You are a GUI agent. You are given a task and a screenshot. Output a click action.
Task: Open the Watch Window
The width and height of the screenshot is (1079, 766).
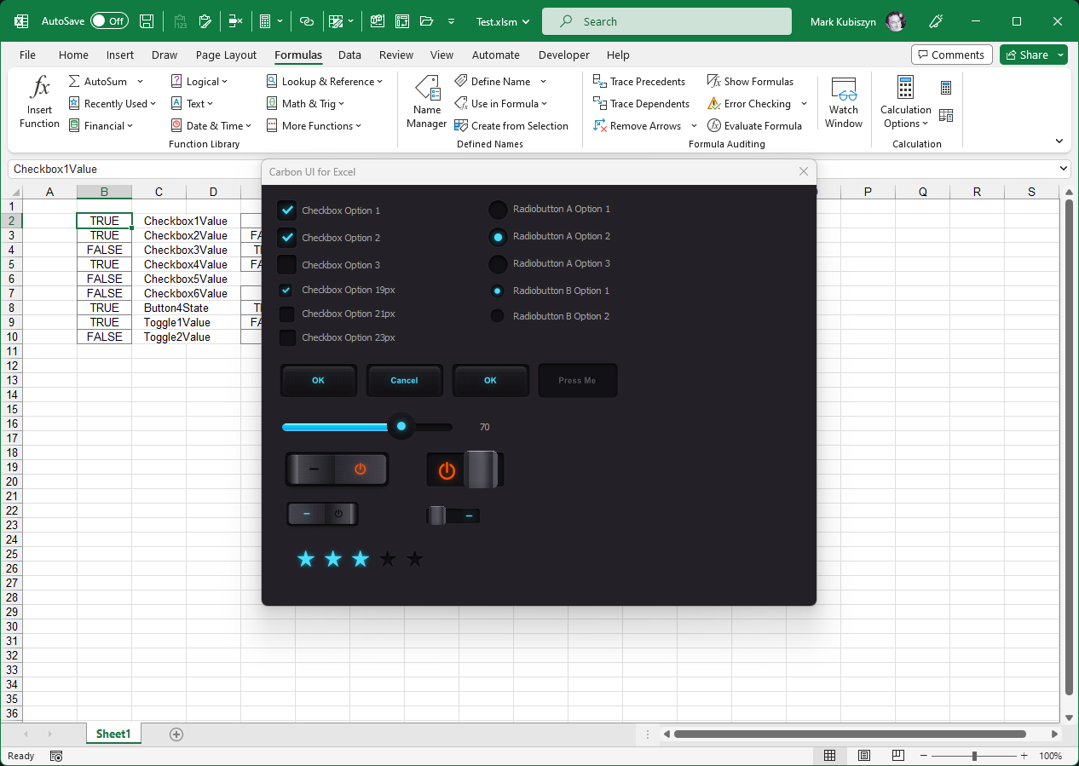tap(843, 102)
